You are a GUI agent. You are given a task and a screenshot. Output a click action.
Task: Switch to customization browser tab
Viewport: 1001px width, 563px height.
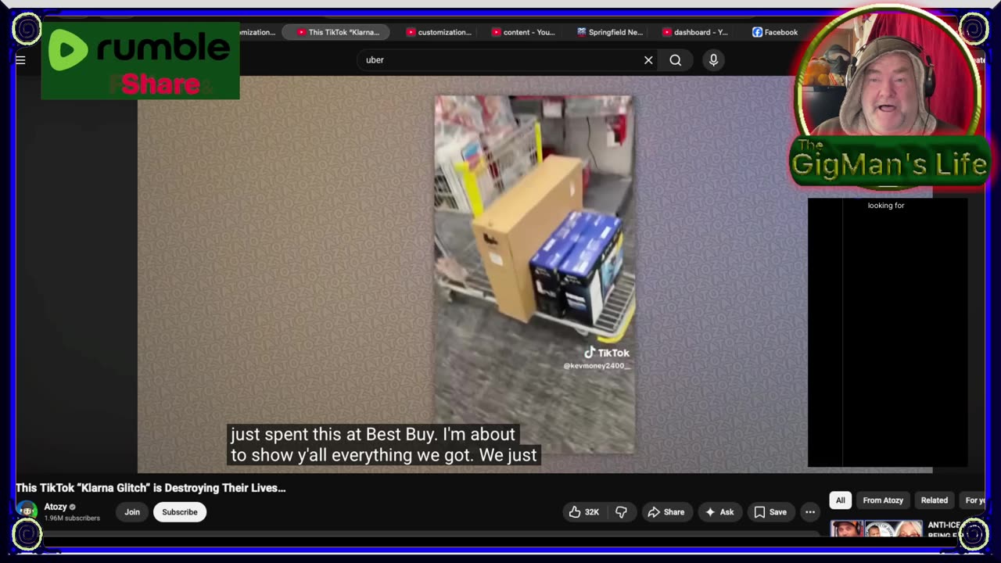pyautogui.click(x=439, y=32)
